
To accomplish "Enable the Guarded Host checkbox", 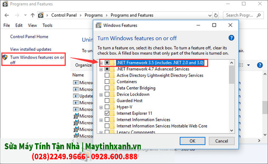I will click(x=107, y=100).
